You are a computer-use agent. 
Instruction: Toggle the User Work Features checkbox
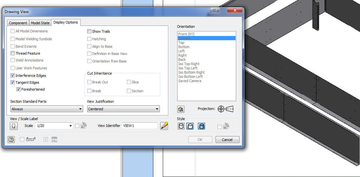point(12,68)
